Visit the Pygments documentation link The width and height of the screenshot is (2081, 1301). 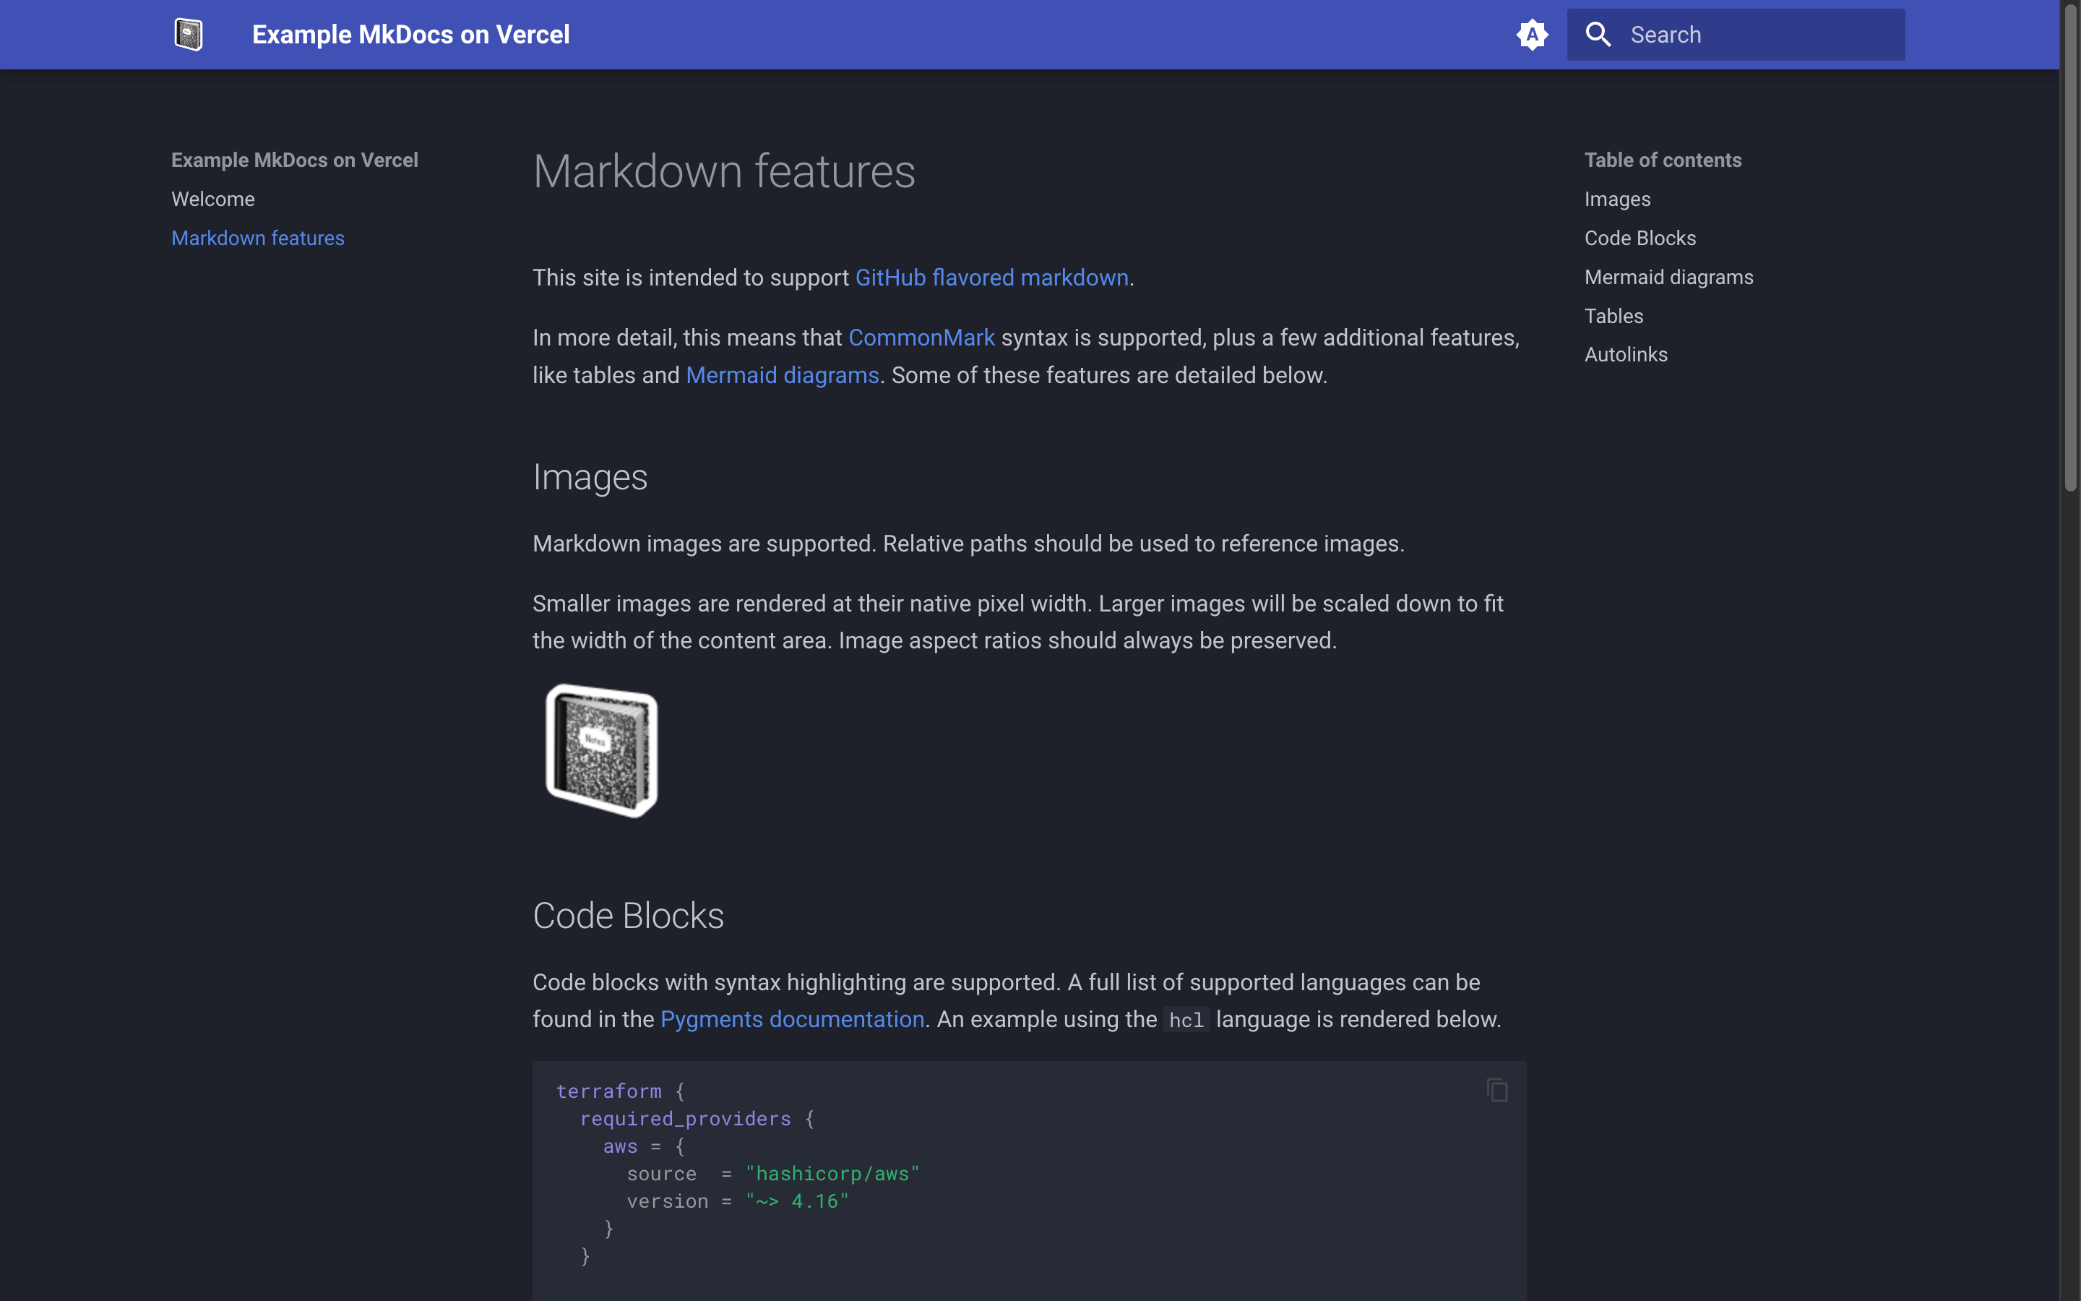tap(791, 1019)
